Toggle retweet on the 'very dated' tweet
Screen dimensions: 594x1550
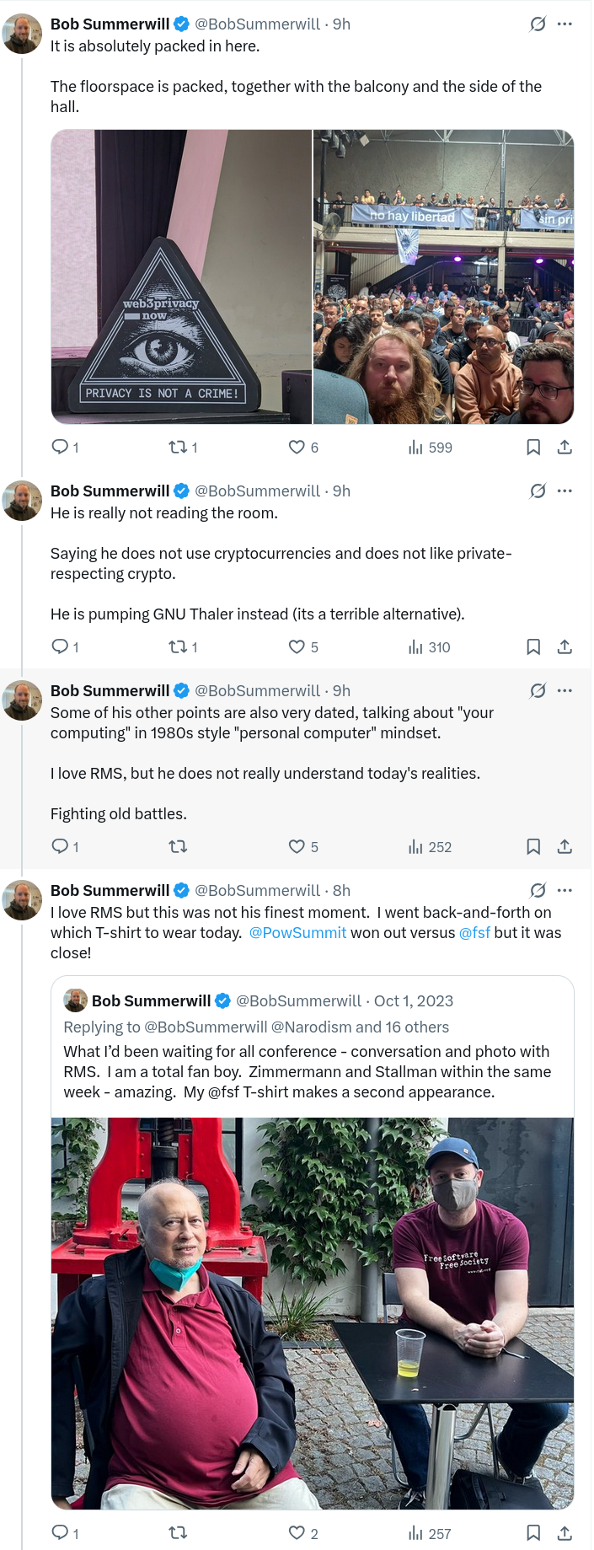pos(178,846)
